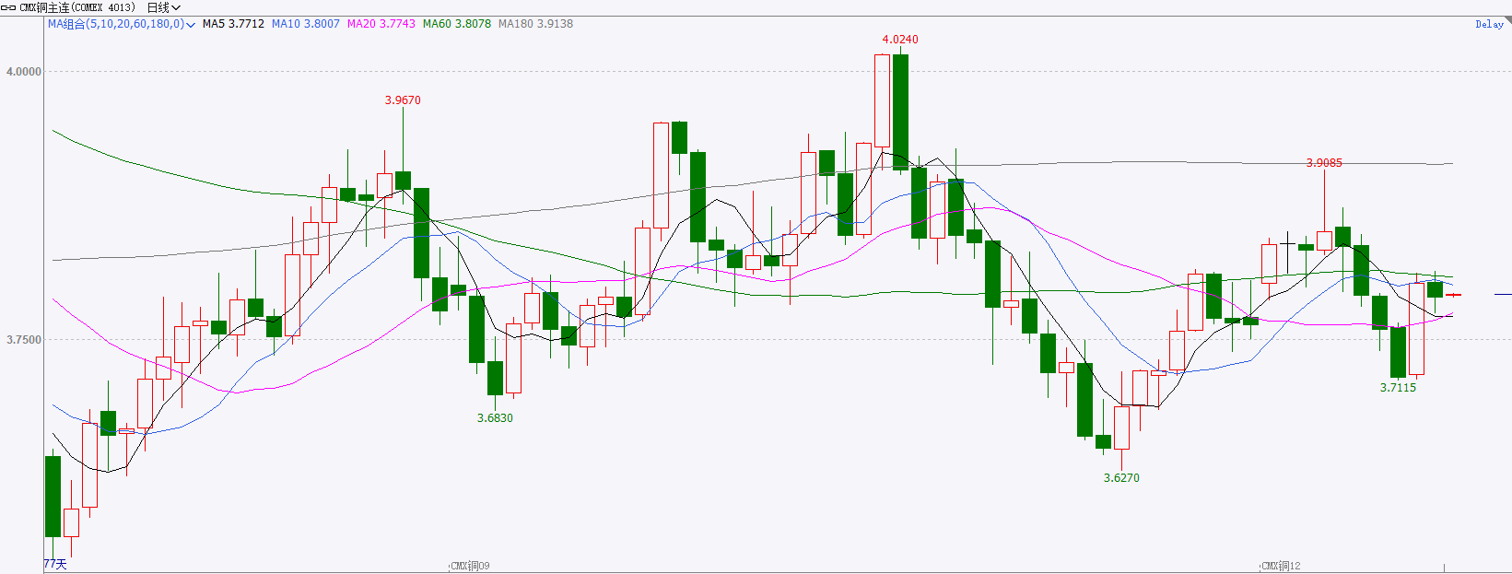The image size is (1512, 574).
Task: Click the 4.0240 high price marker
Action: click(x=900, y=40)
